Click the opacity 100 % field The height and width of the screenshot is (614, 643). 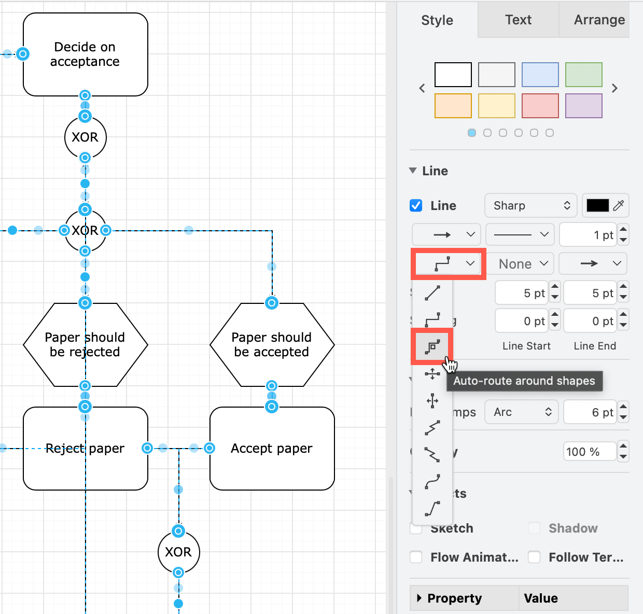[590, 452]
